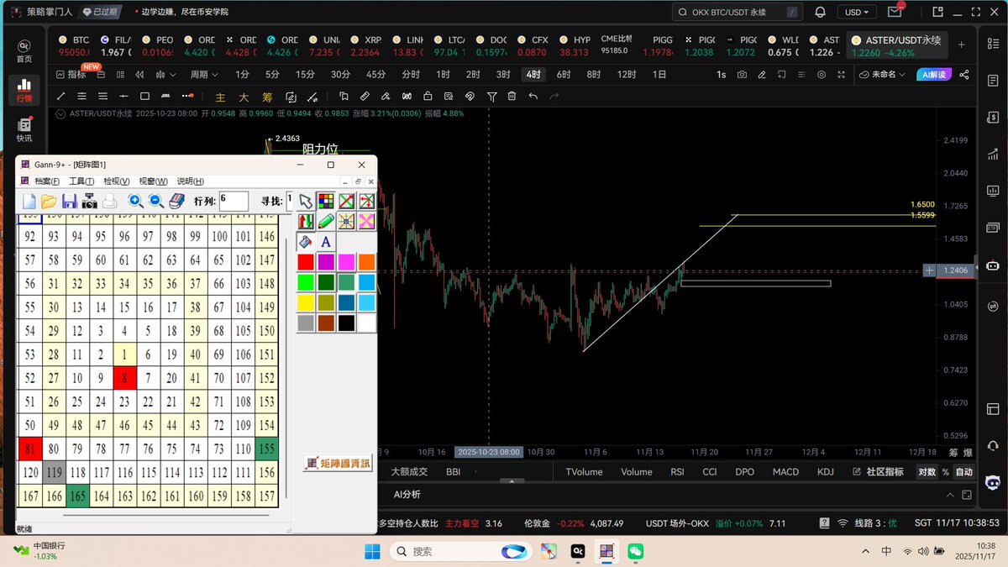Open 工具(T) menu in Gann-9+
This screenshot has height=567, width=1008.
point(82,181)
